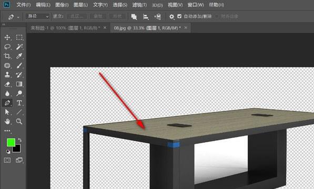The width and height of the screenshot is (314, 189).
Task: Enable the align edges checkbox
Action: click(x=217, y=16)
